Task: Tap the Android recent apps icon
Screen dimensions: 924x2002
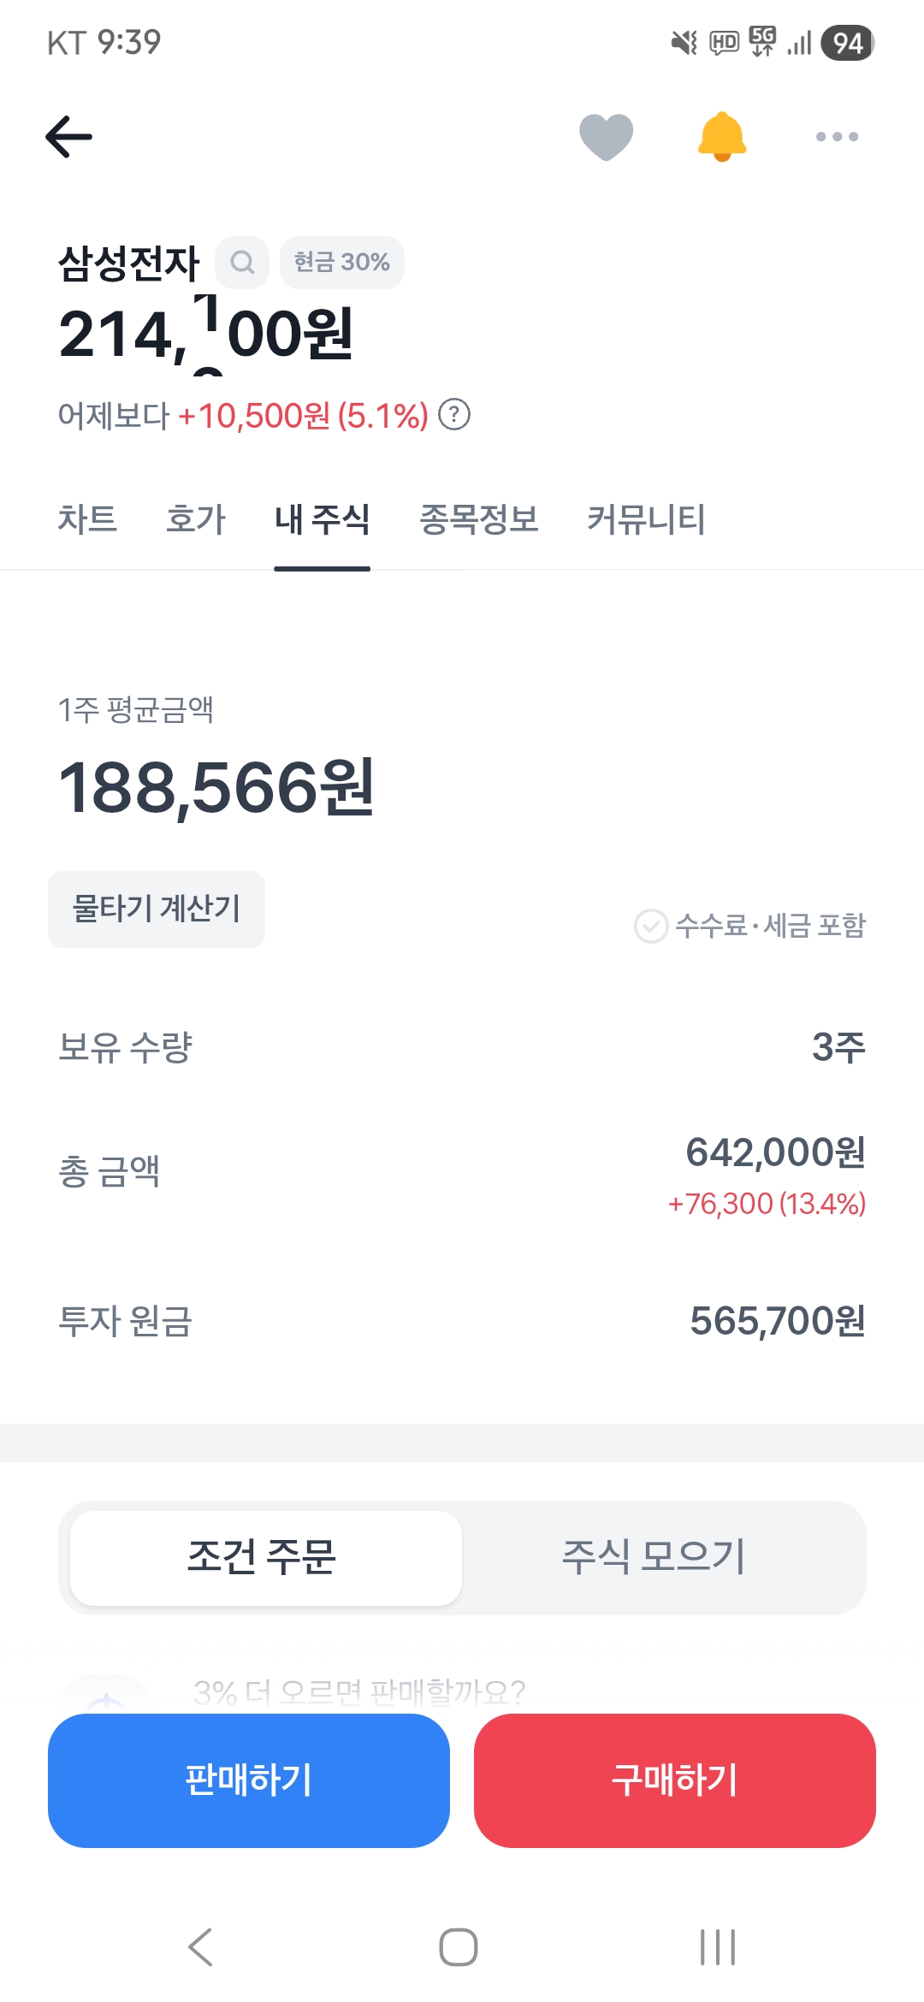Action: pos(717,1947)
